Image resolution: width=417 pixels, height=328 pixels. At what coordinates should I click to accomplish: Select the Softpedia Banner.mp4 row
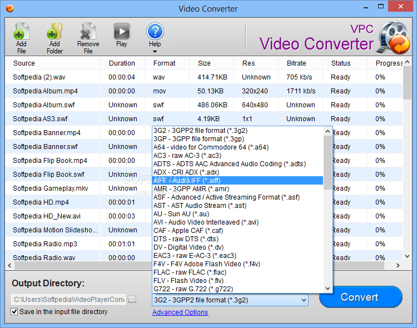[79, 132]
